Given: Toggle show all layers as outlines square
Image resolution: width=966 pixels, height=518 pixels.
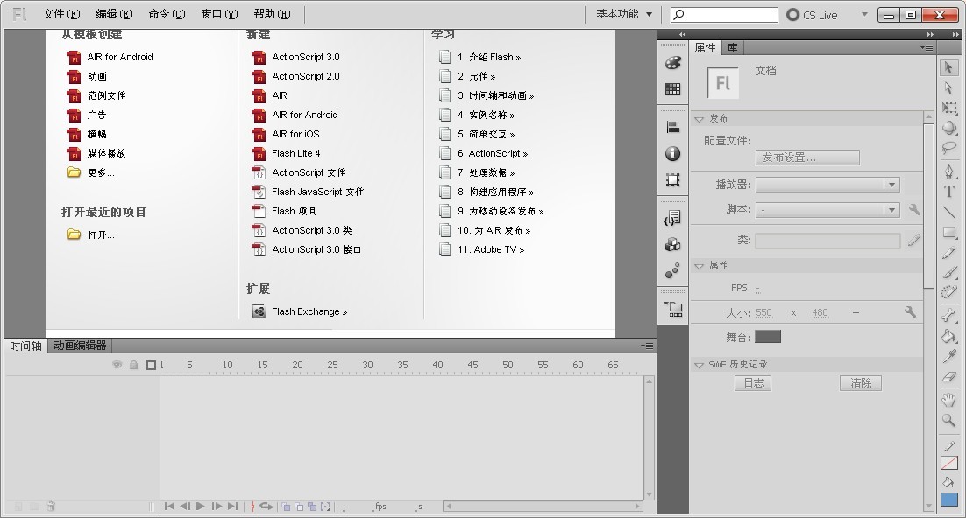Looking at the screenshot, I should tap(151, 365).
